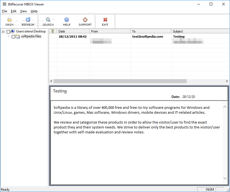Click the Testing subject cell

click(x=179, y=37)
